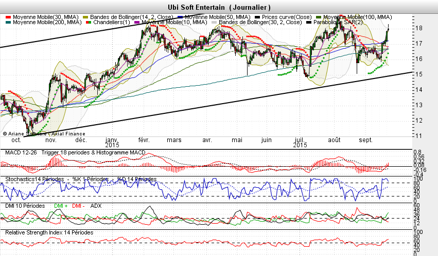Click the green DMI + legend label
This screenshot has height=256, width=438.
pos(61,206)
